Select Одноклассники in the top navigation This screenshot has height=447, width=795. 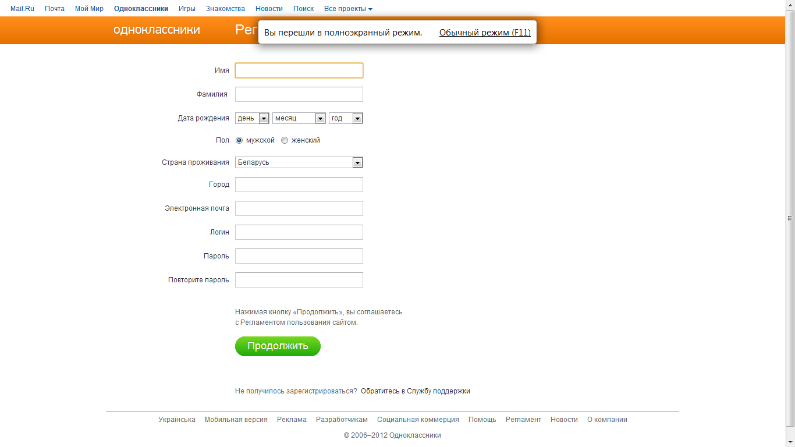tap(141, 9)
